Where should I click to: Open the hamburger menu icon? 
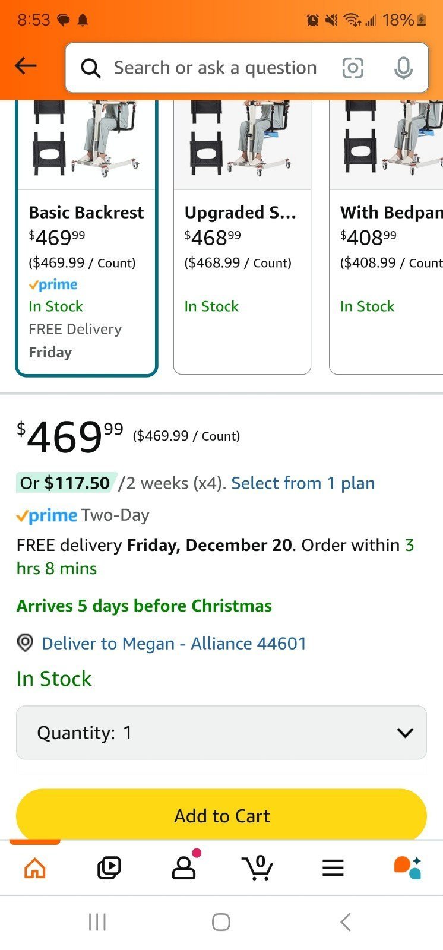pyautogui.click(x=333, y=868)
